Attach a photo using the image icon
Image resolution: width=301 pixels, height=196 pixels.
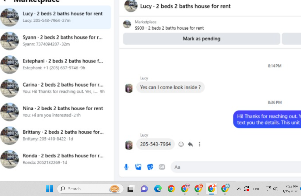(x=138, y=167)
